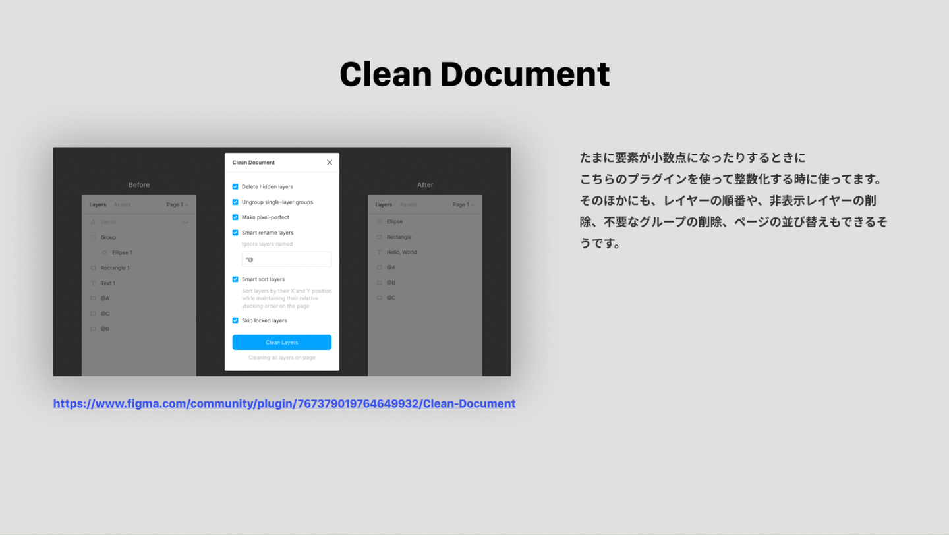This screenshot has height=535, width=949.
Task: Close the Clean Document plugin dialog
Action: point(330,163)
